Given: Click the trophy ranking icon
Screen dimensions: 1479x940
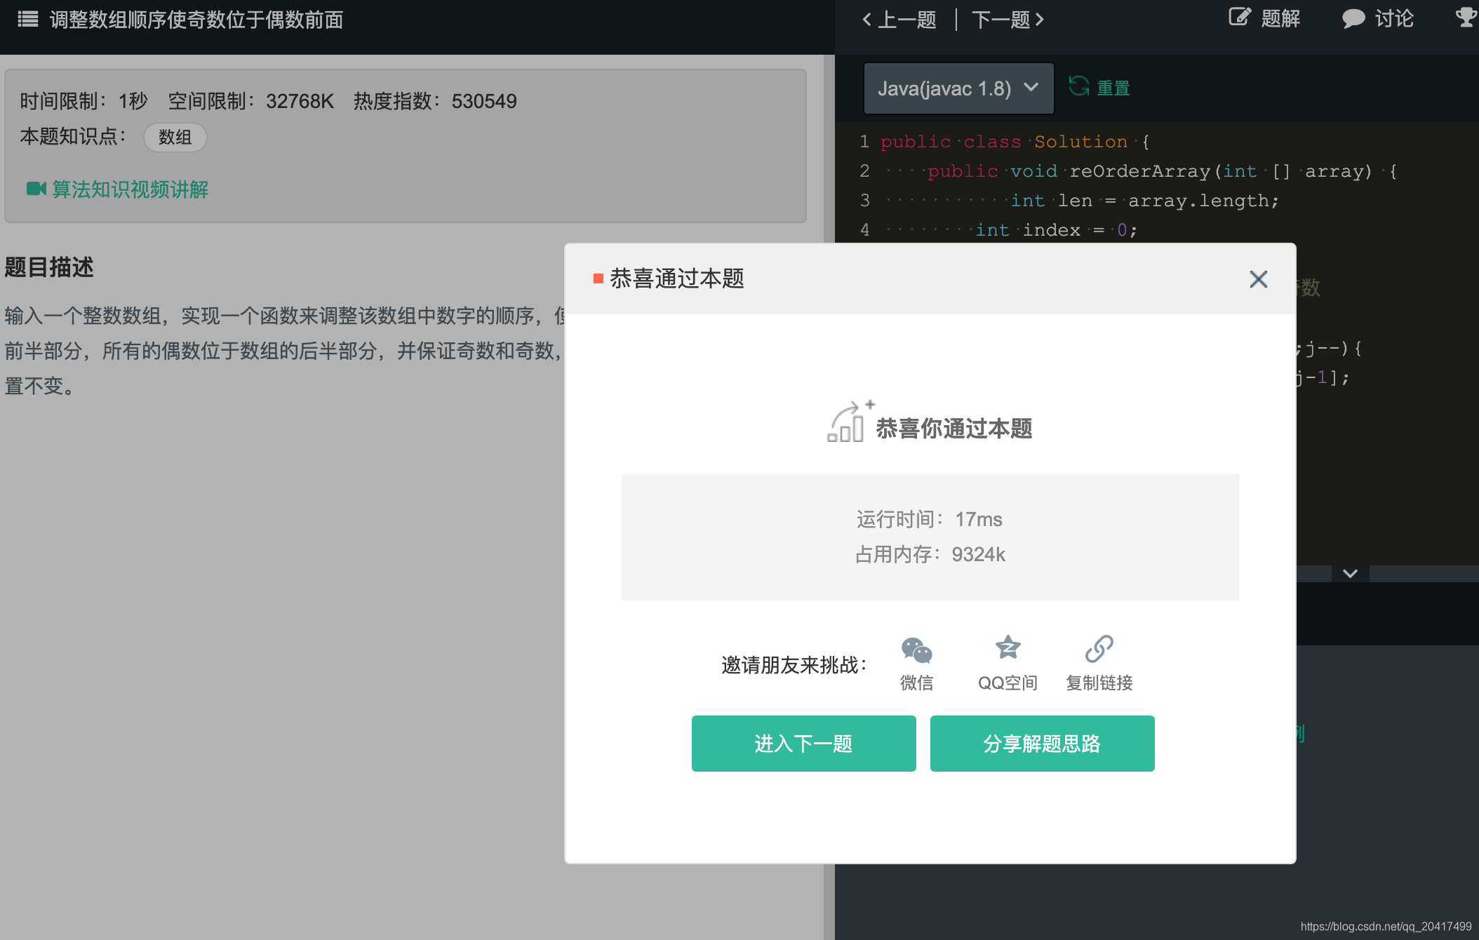Looking at the screenshot, I should tap(1466, 17).
